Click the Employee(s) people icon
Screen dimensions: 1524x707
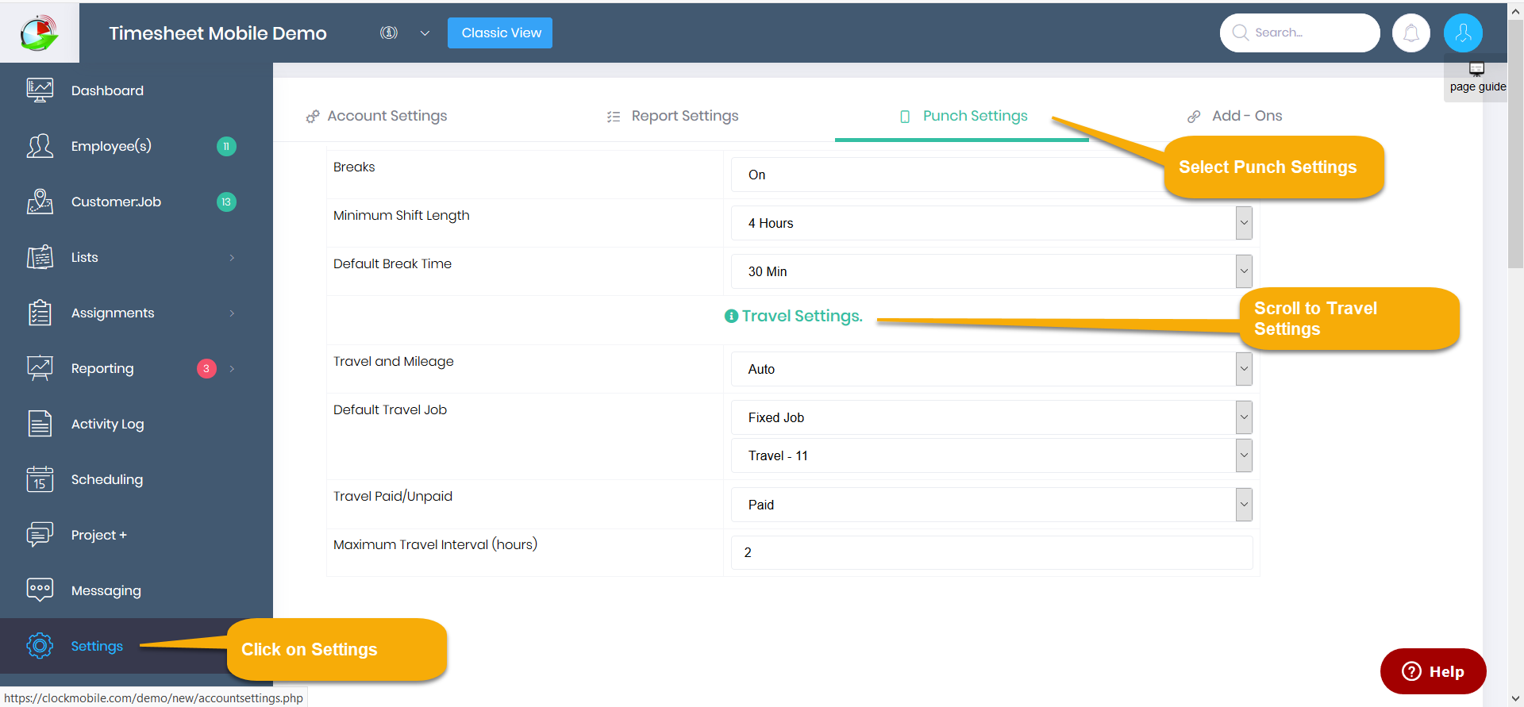[40, 146]
